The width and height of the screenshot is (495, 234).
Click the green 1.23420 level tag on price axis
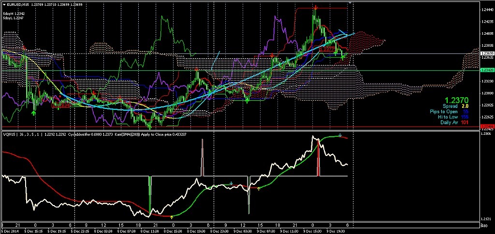point(486,70)
